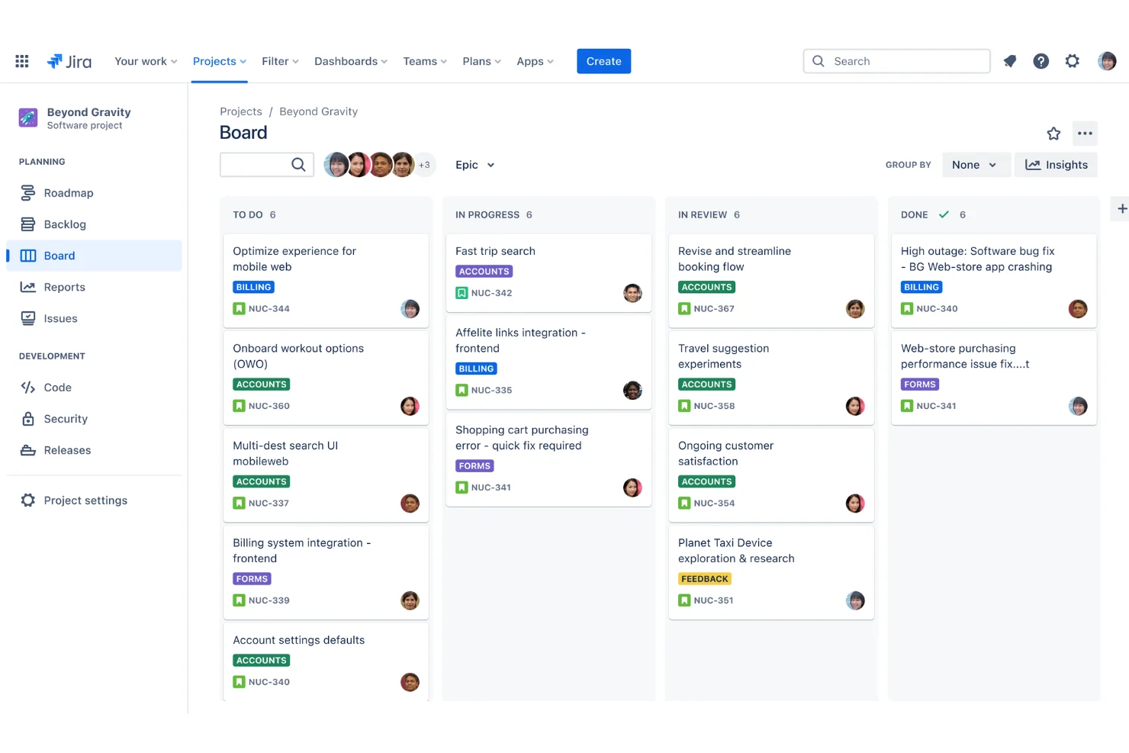Select Board in the sidebar
The height and width of the screenshot is (753, 1129).
pos(60,255)
